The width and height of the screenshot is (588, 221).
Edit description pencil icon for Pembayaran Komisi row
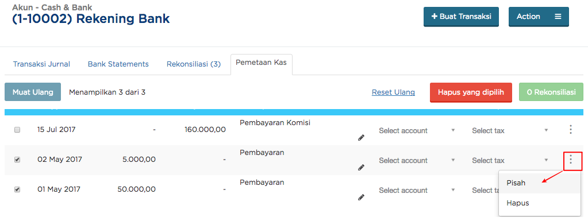coord(361,138)
